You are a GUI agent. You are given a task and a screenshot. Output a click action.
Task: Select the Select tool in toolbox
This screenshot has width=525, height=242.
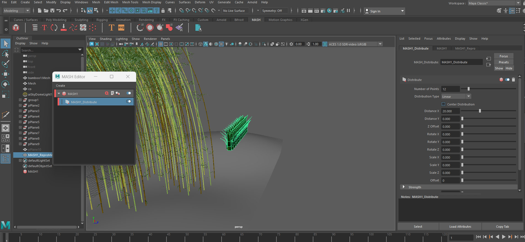click(x=6, y=43)
